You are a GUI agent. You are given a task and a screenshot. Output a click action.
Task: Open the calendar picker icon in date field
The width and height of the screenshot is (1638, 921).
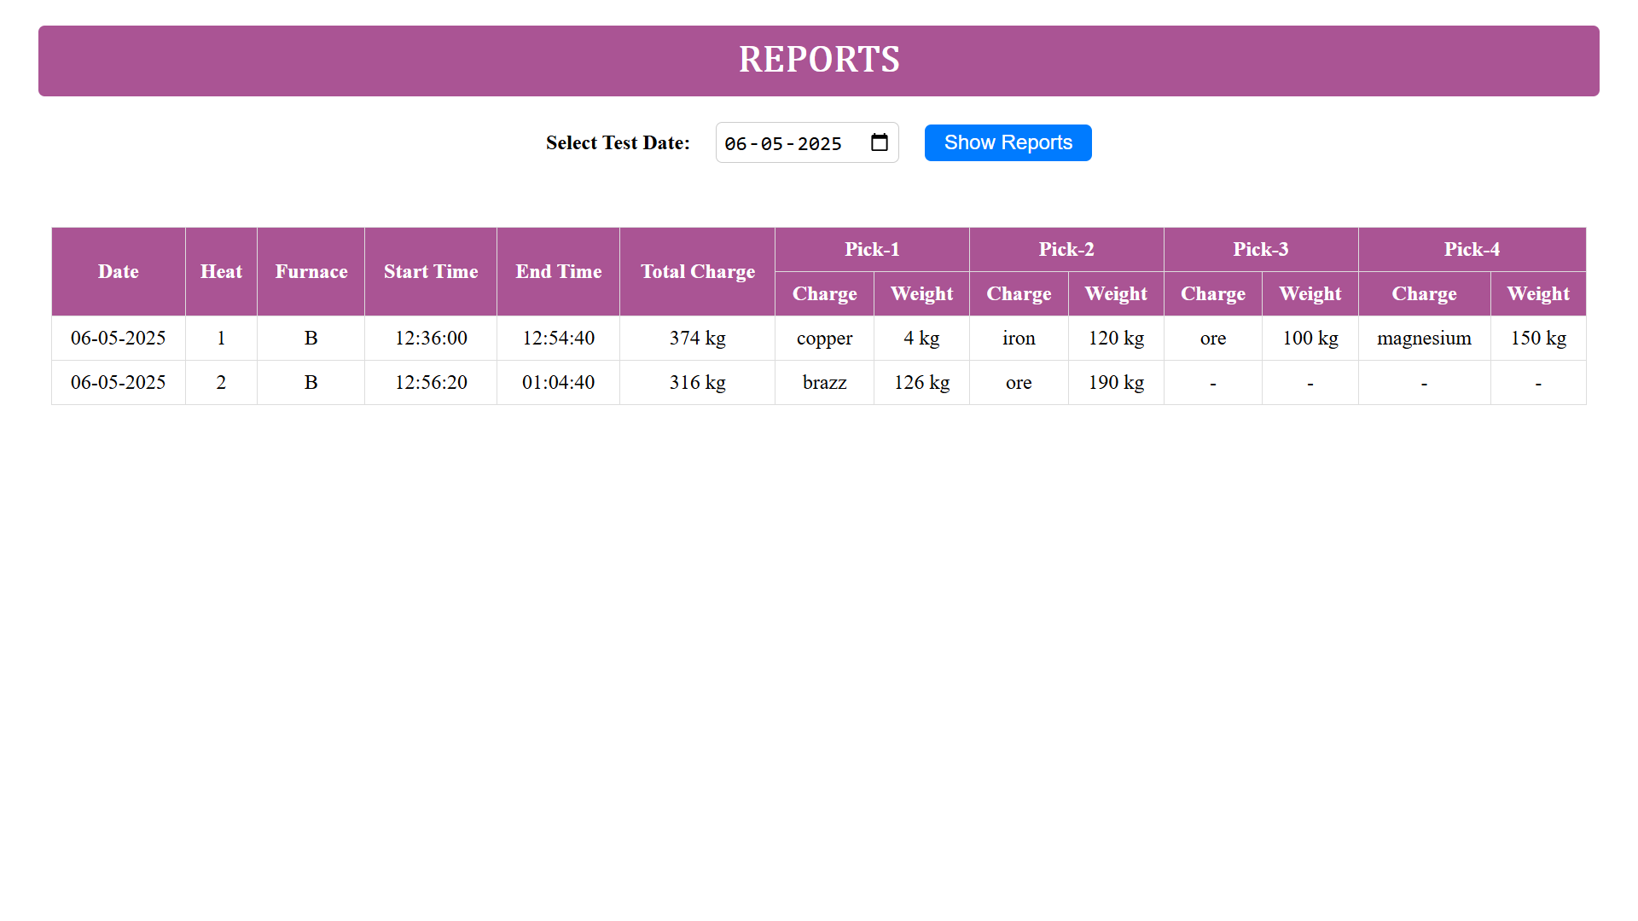pyautogui.click(x=879, y=142)
